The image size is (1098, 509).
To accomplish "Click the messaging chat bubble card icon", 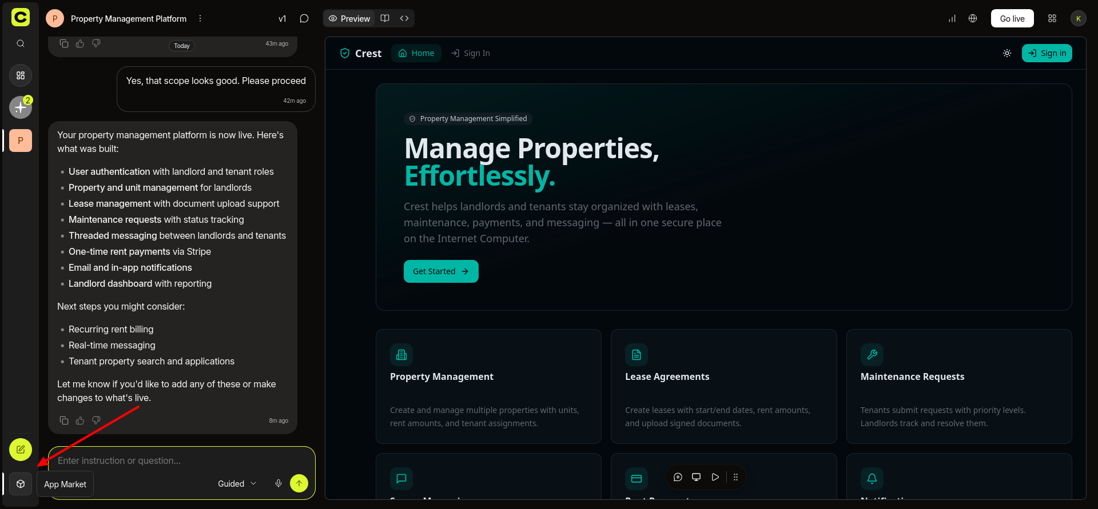I will pyautogui.click(x=401, y=479).
